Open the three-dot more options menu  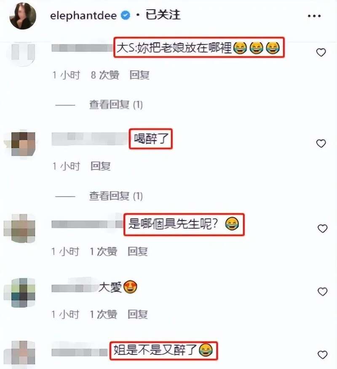[314, 16]
